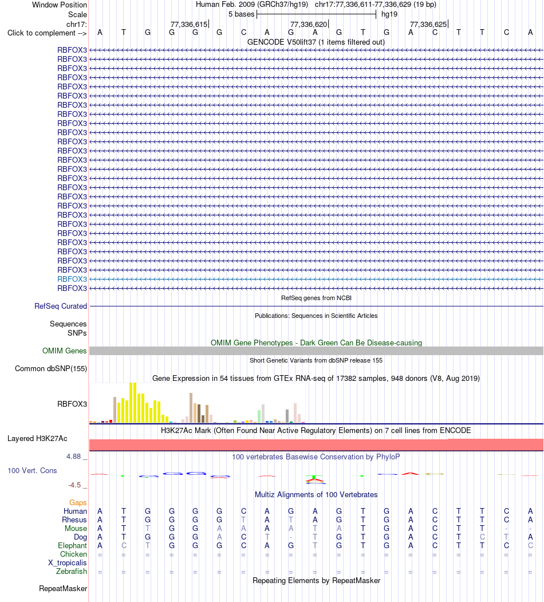Click the 'Common dbSNP(155)' track label
544x602 pixels.
click(x=51, y=368)
